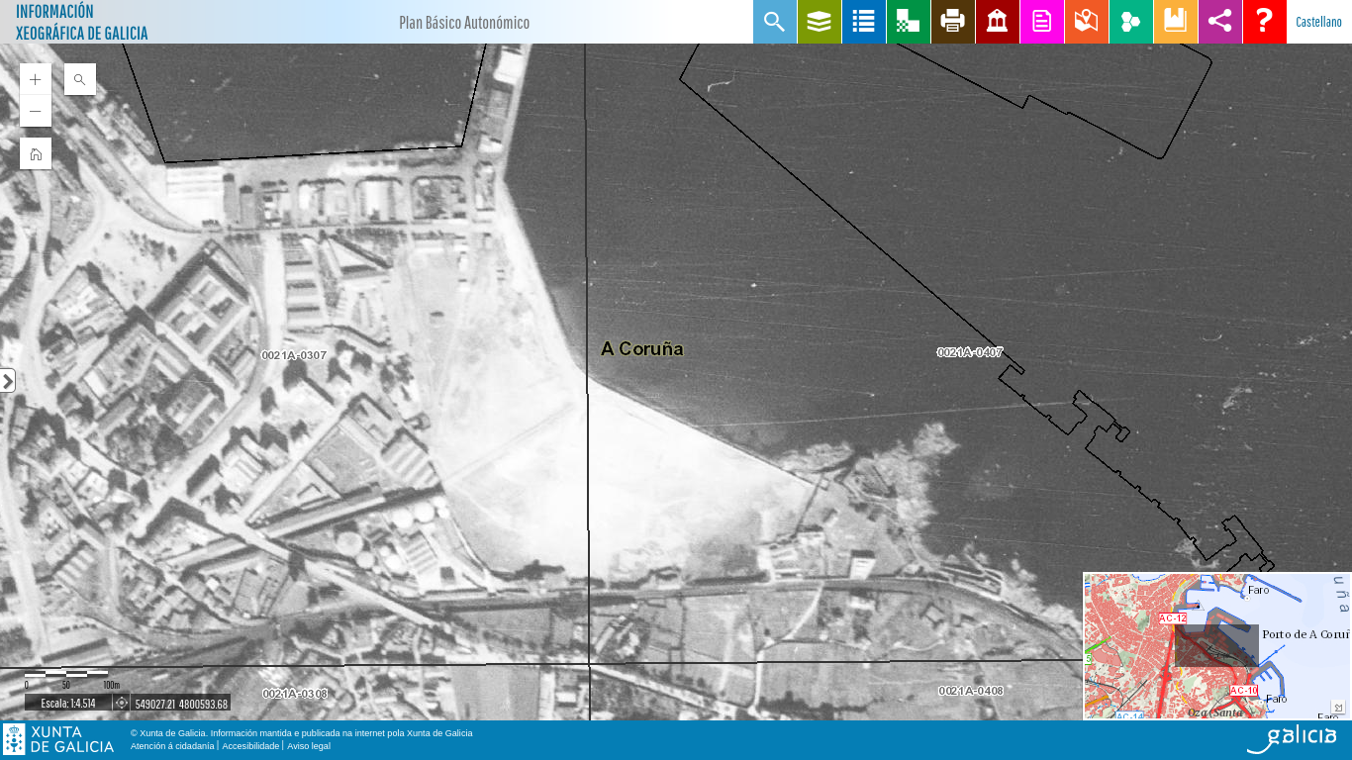Image resolution: width=1352 pixels, height=760 pixels.
Task: Zoom in on the map
Action: [x=36, y=79]
